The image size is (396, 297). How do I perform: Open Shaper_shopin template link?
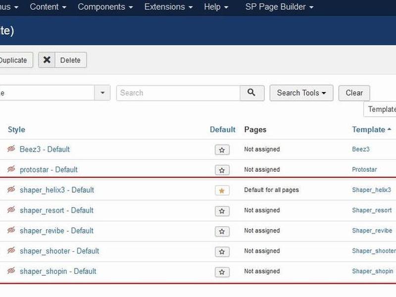click(373, 271)
